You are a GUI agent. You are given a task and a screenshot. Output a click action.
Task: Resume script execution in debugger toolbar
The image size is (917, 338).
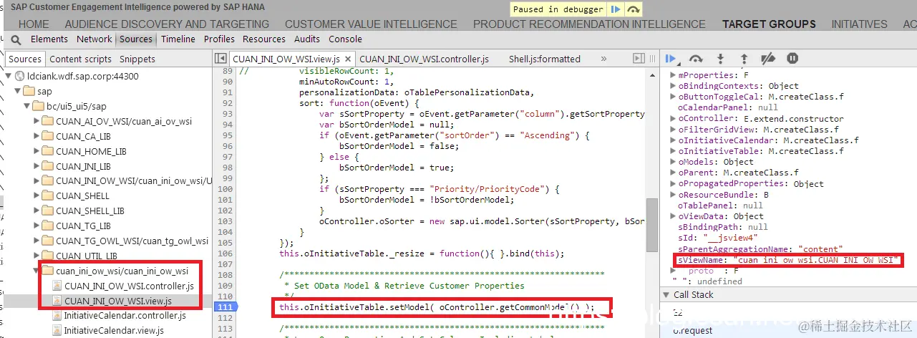(671, 59)
